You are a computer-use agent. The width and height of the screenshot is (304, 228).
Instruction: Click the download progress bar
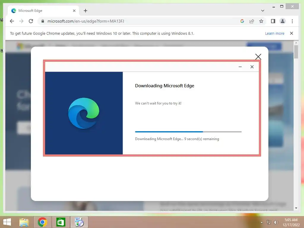tap(188, 132)
